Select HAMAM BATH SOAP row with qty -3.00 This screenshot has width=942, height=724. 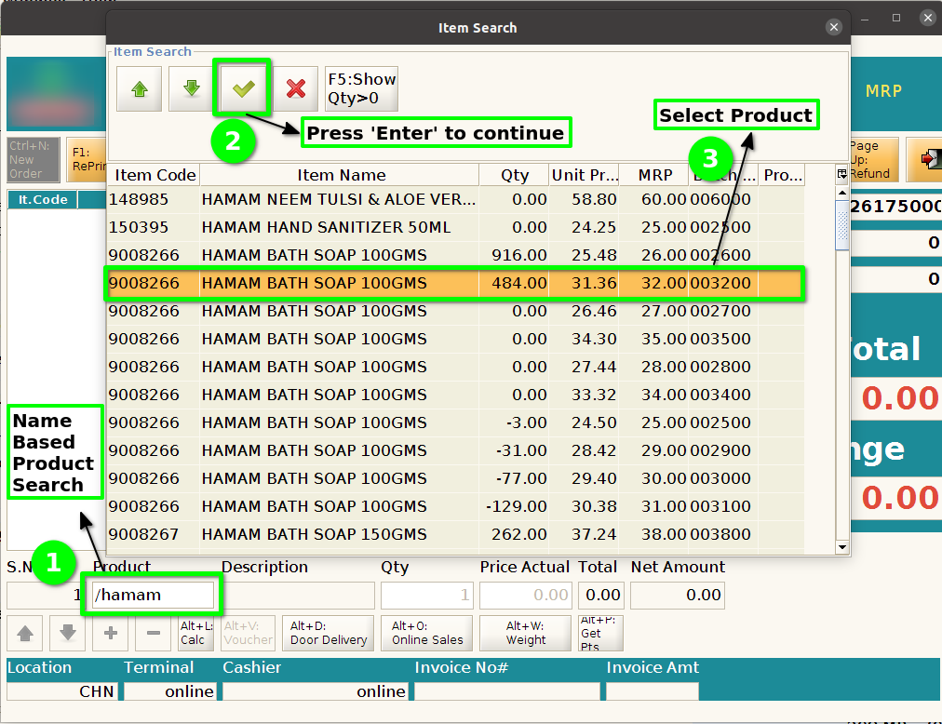coord(455,423)
